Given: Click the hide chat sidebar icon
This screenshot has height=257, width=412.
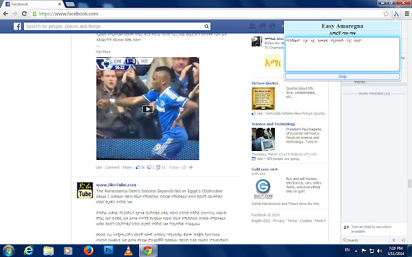Looking at the screenshot, I should tap(402, 240).
